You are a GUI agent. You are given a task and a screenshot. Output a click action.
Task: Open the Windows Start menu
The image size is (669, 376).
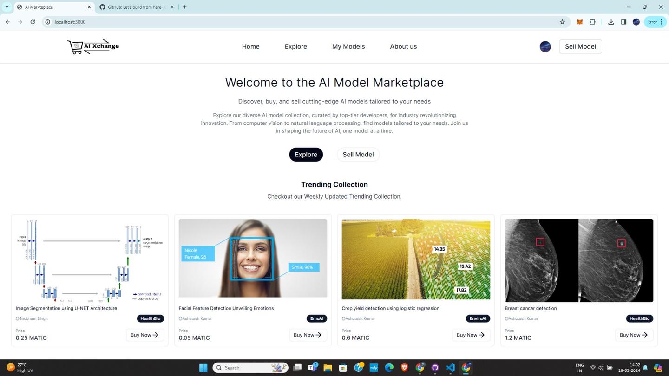click(x=203, y=368)
